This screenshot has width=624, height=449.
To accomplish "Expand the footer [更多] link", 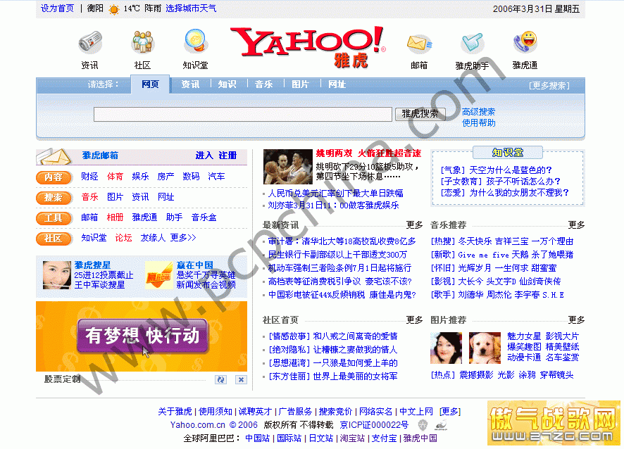I will 450,412.
